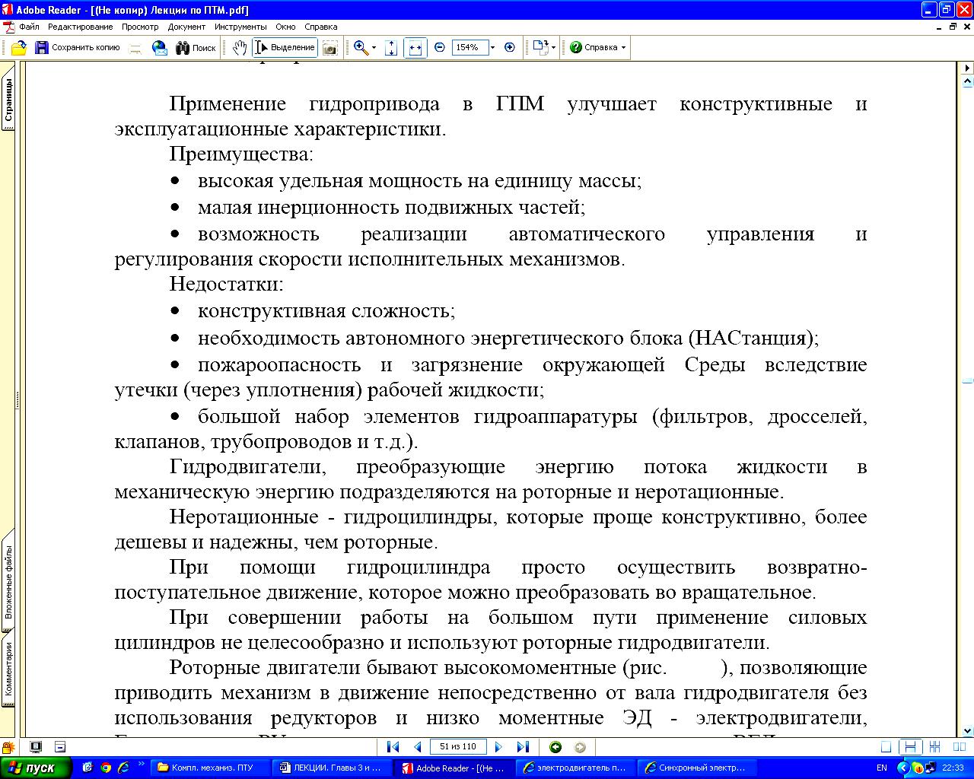Click the Adobe PDF document icon in menu bar
Screen dimensions: 974x779
(x=8, y=27)
